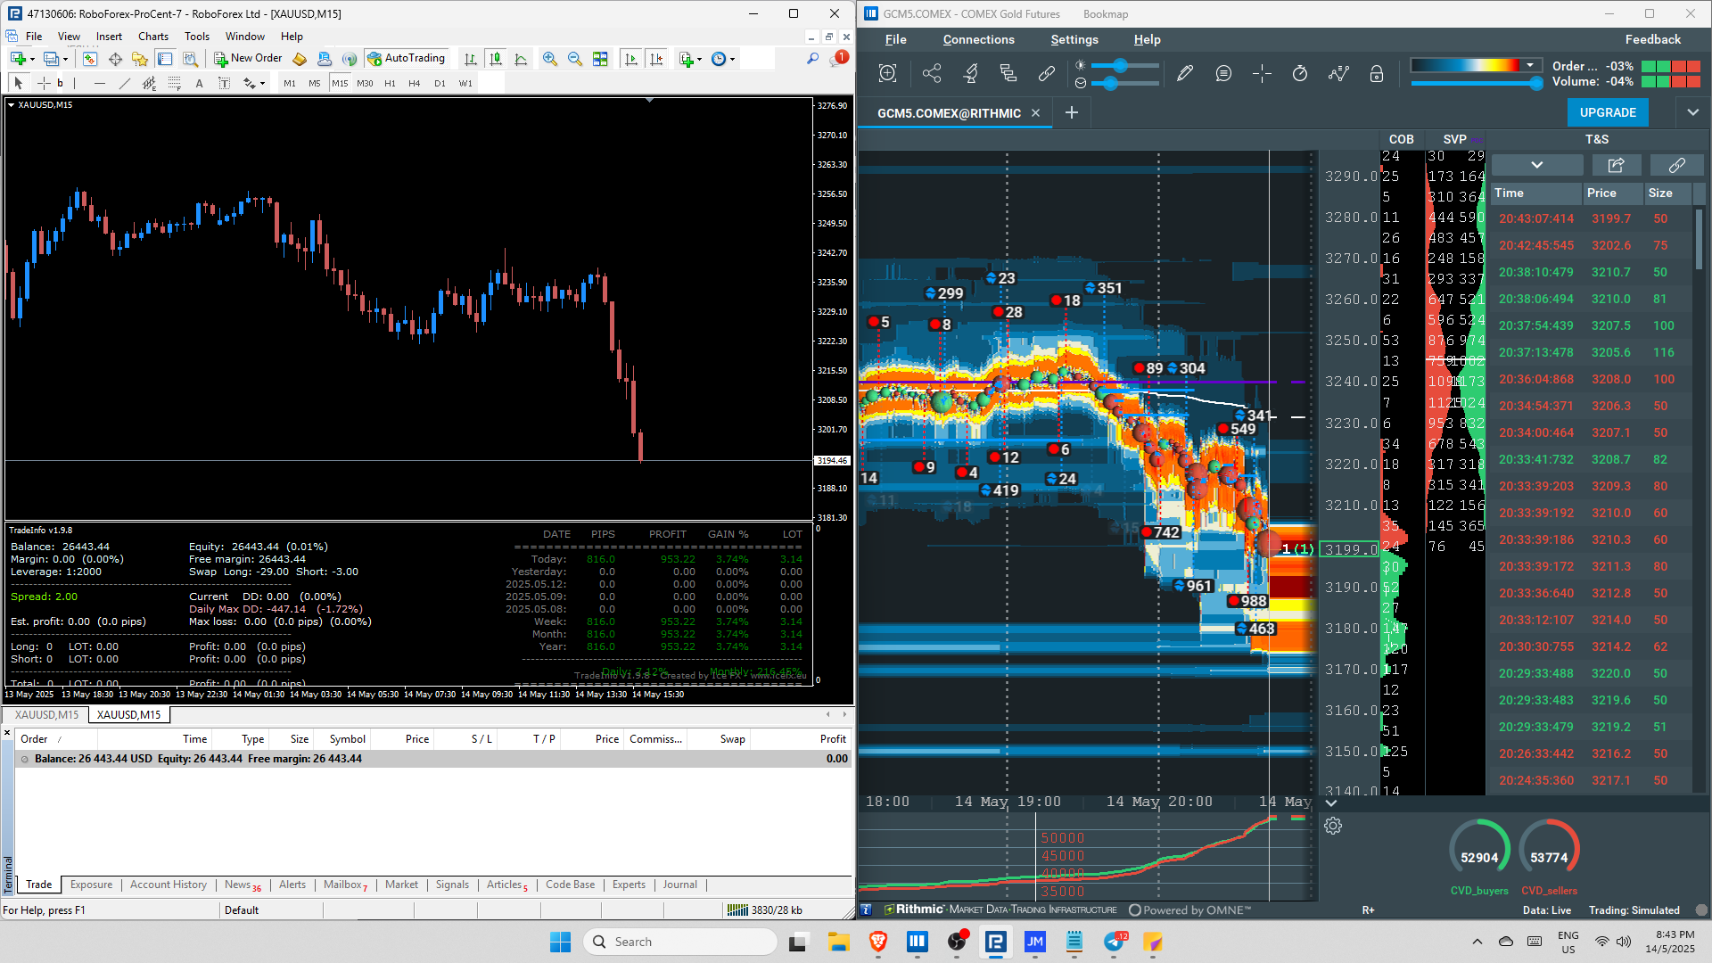Click Windows taskbar Search box
The image size is (1712, 963).
[x=680, y=942]
